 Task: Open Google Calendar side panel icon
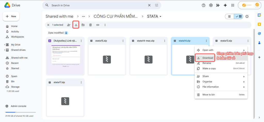click(x=259, y=15)
